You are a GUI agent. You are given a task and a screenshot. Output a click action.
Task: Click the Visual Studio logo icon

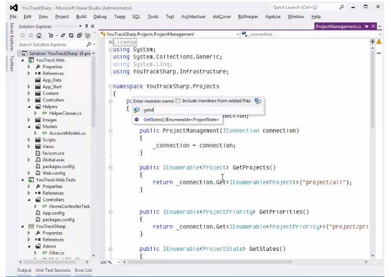coord(14,8)
